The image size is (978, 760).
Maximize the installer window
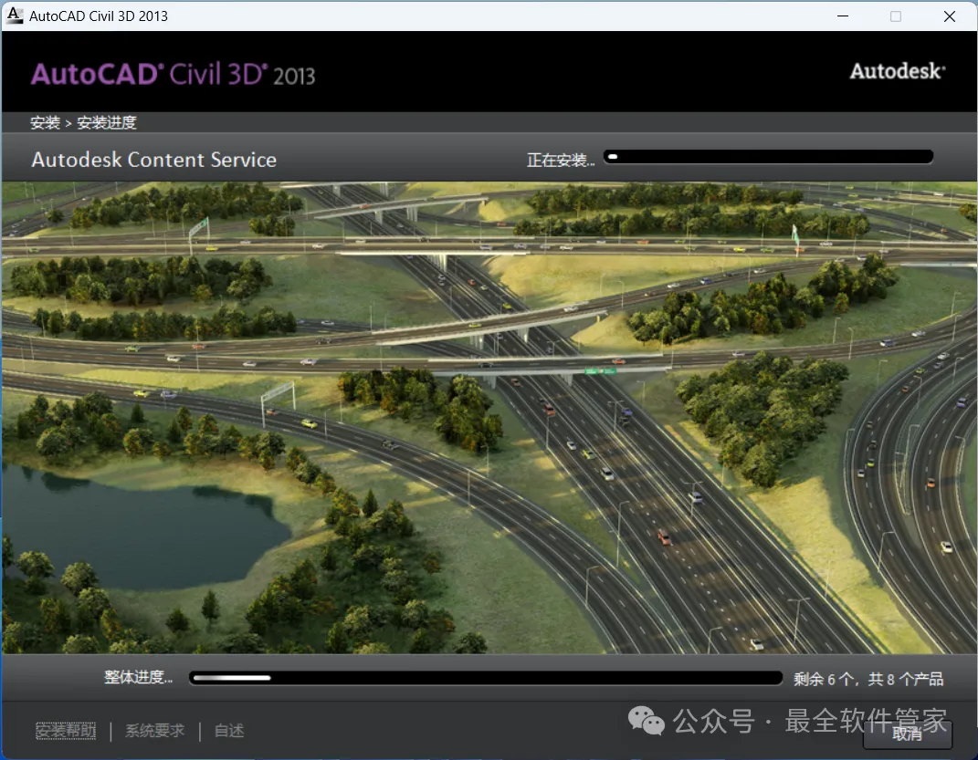896,16
